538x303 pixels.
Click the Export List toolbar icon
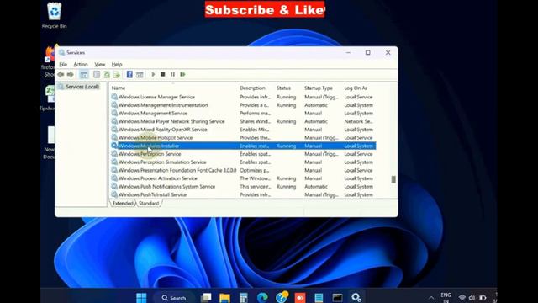(x=117, y=74)
